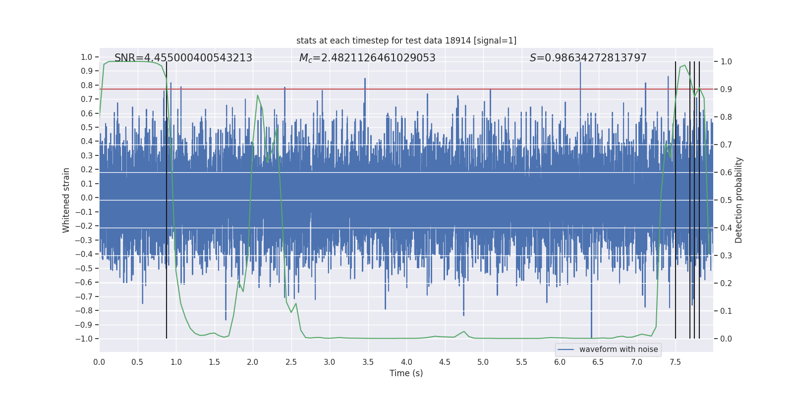Click the −0.1 tick on the Whitened strain axis
Viewport: 793px width, 396px height.
(x=84, y=212)
